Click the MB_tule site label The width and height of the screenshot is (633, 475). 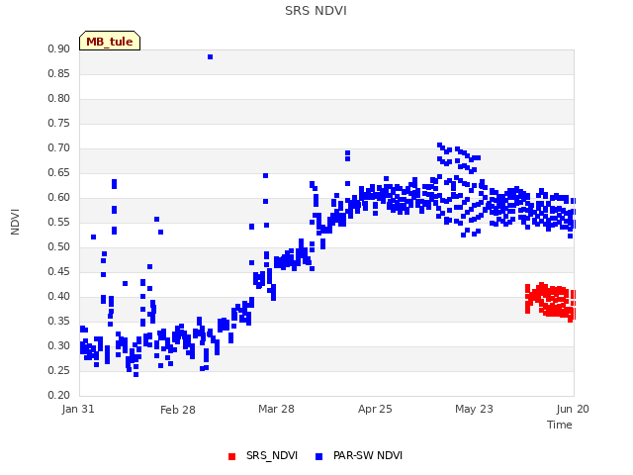pyautogui.click(x=110, y=41)
